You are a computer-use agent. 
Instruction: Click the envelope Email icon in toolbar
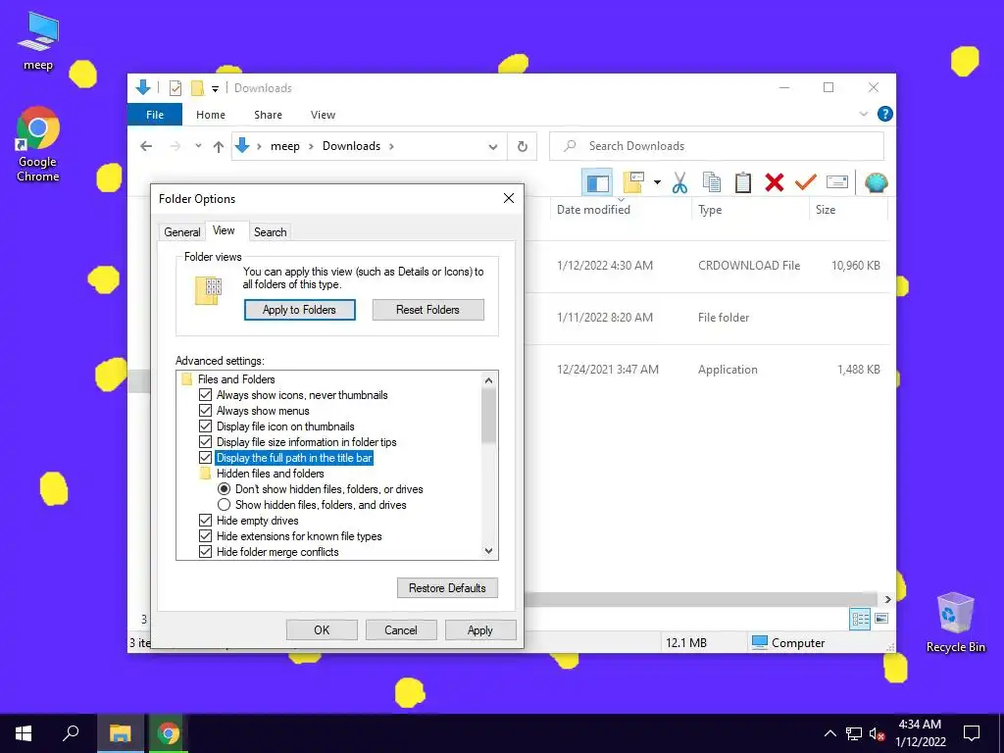click(x=837, y=182)
